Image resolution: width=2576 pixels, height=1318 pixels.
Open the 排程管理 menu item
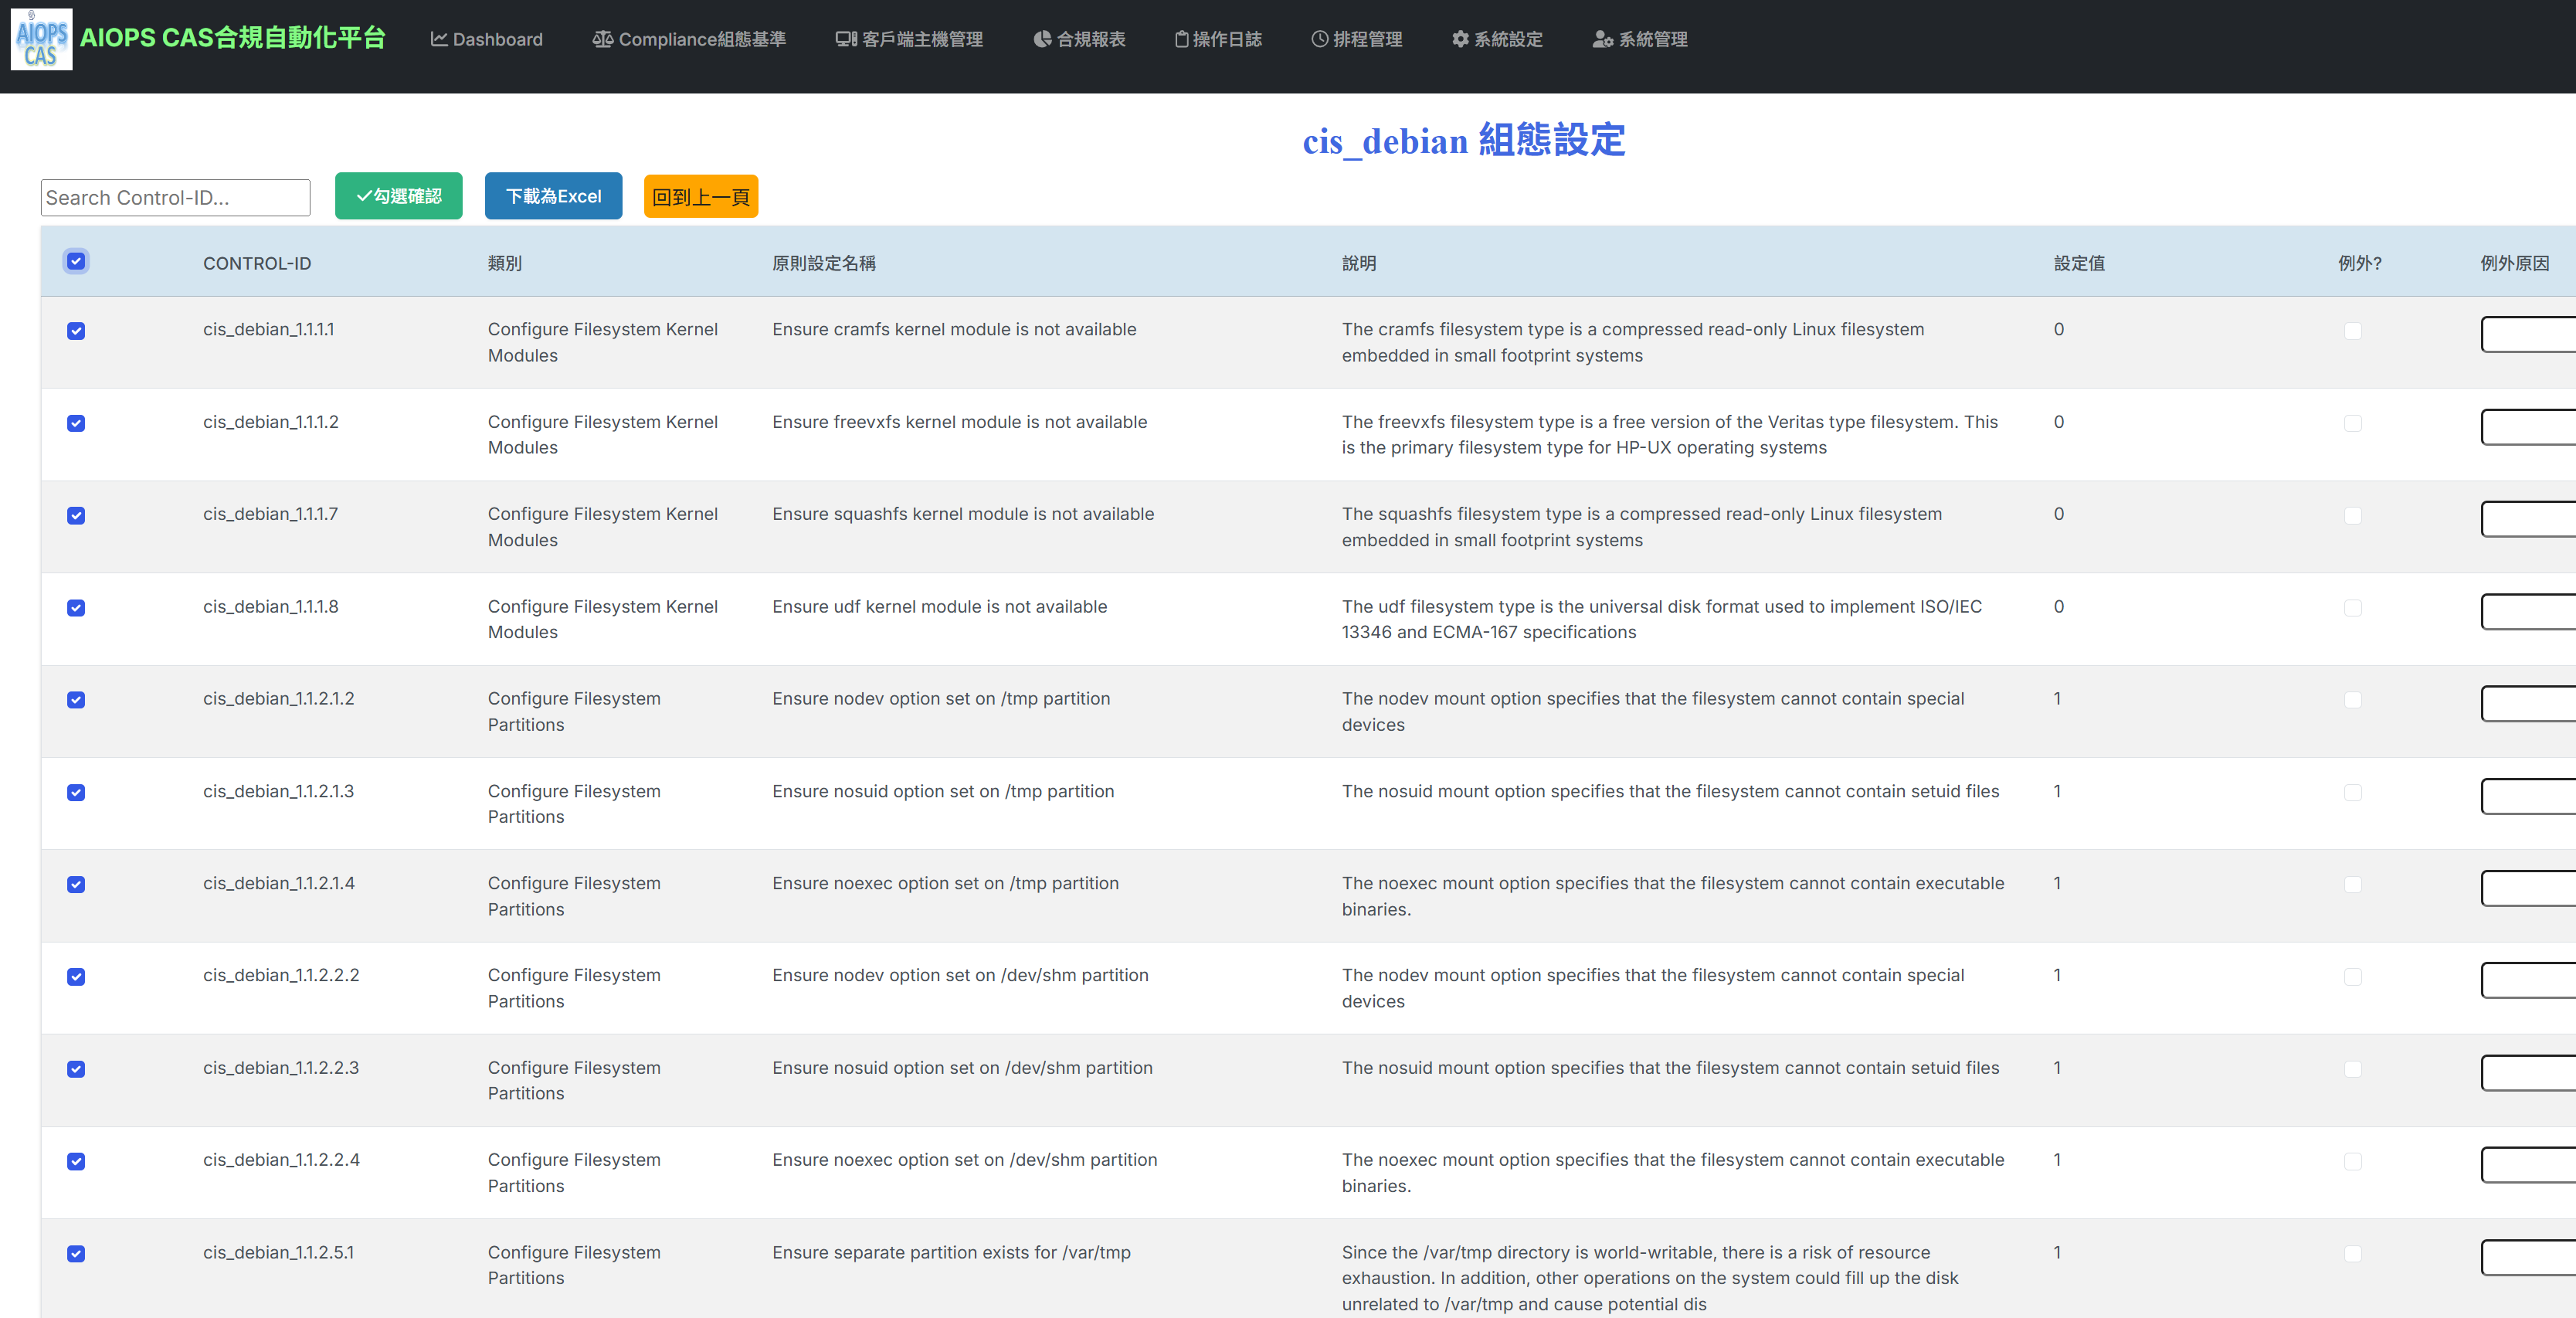point(1367,39)
